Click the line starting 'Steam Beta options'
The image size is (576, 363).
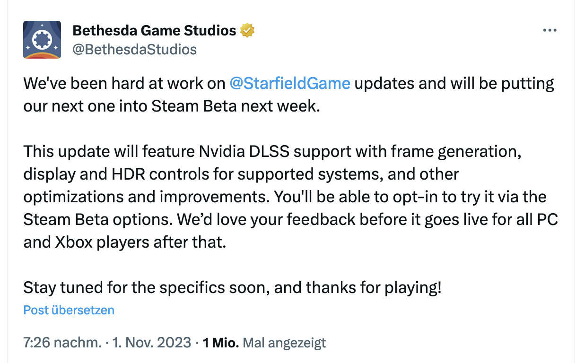[x=291, y=219]
